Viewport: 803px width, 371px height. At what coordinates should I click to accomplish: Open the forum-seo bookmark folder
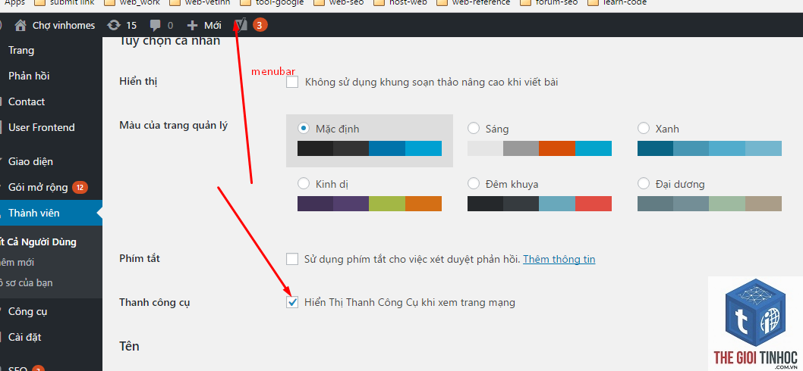click(549, 2)
